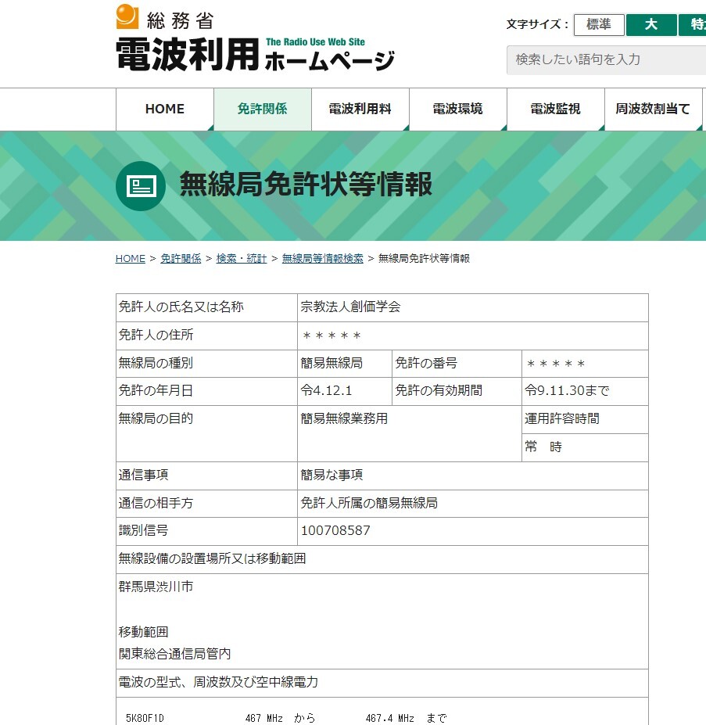Set text size to 標準
The image size is (706, 725).
(x=599, y=24)
